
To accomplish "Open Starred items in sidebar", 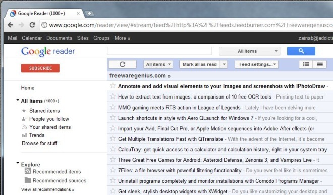I will [44, 111].
